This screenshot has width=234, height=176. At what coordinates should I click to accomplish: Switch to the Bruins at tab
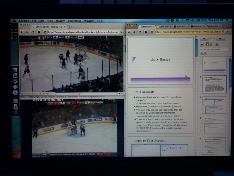pyautogui.click(x=197, y=26)
